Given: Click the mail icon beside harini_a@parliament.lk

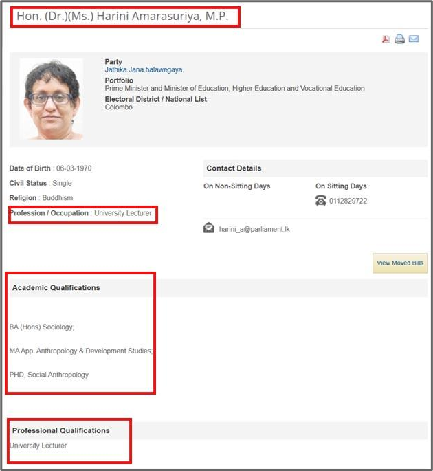Looking at the screenshot, I should click(x=209, y=228).
